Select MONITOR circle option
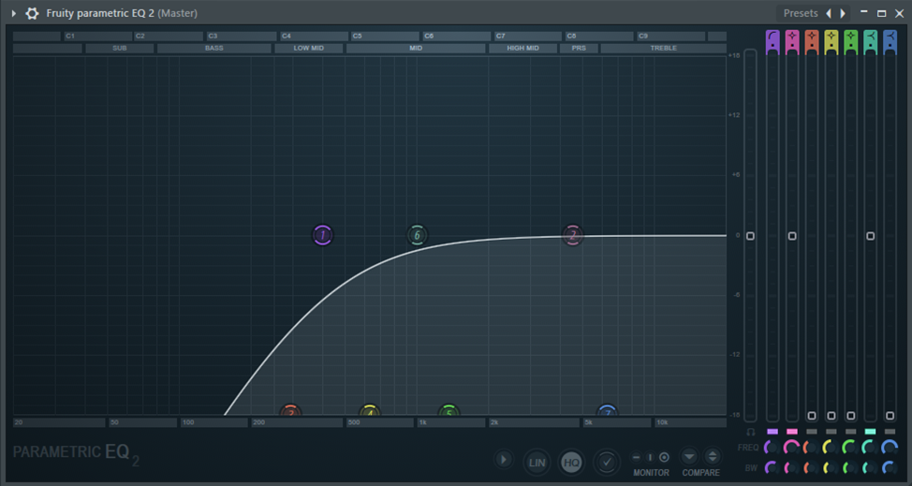912x486 pixels. [x=664, y=458]
